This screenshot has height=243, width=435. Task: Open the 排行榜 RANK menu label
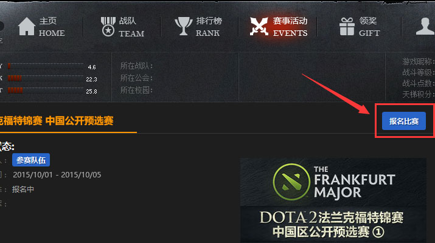pos(209,27)
